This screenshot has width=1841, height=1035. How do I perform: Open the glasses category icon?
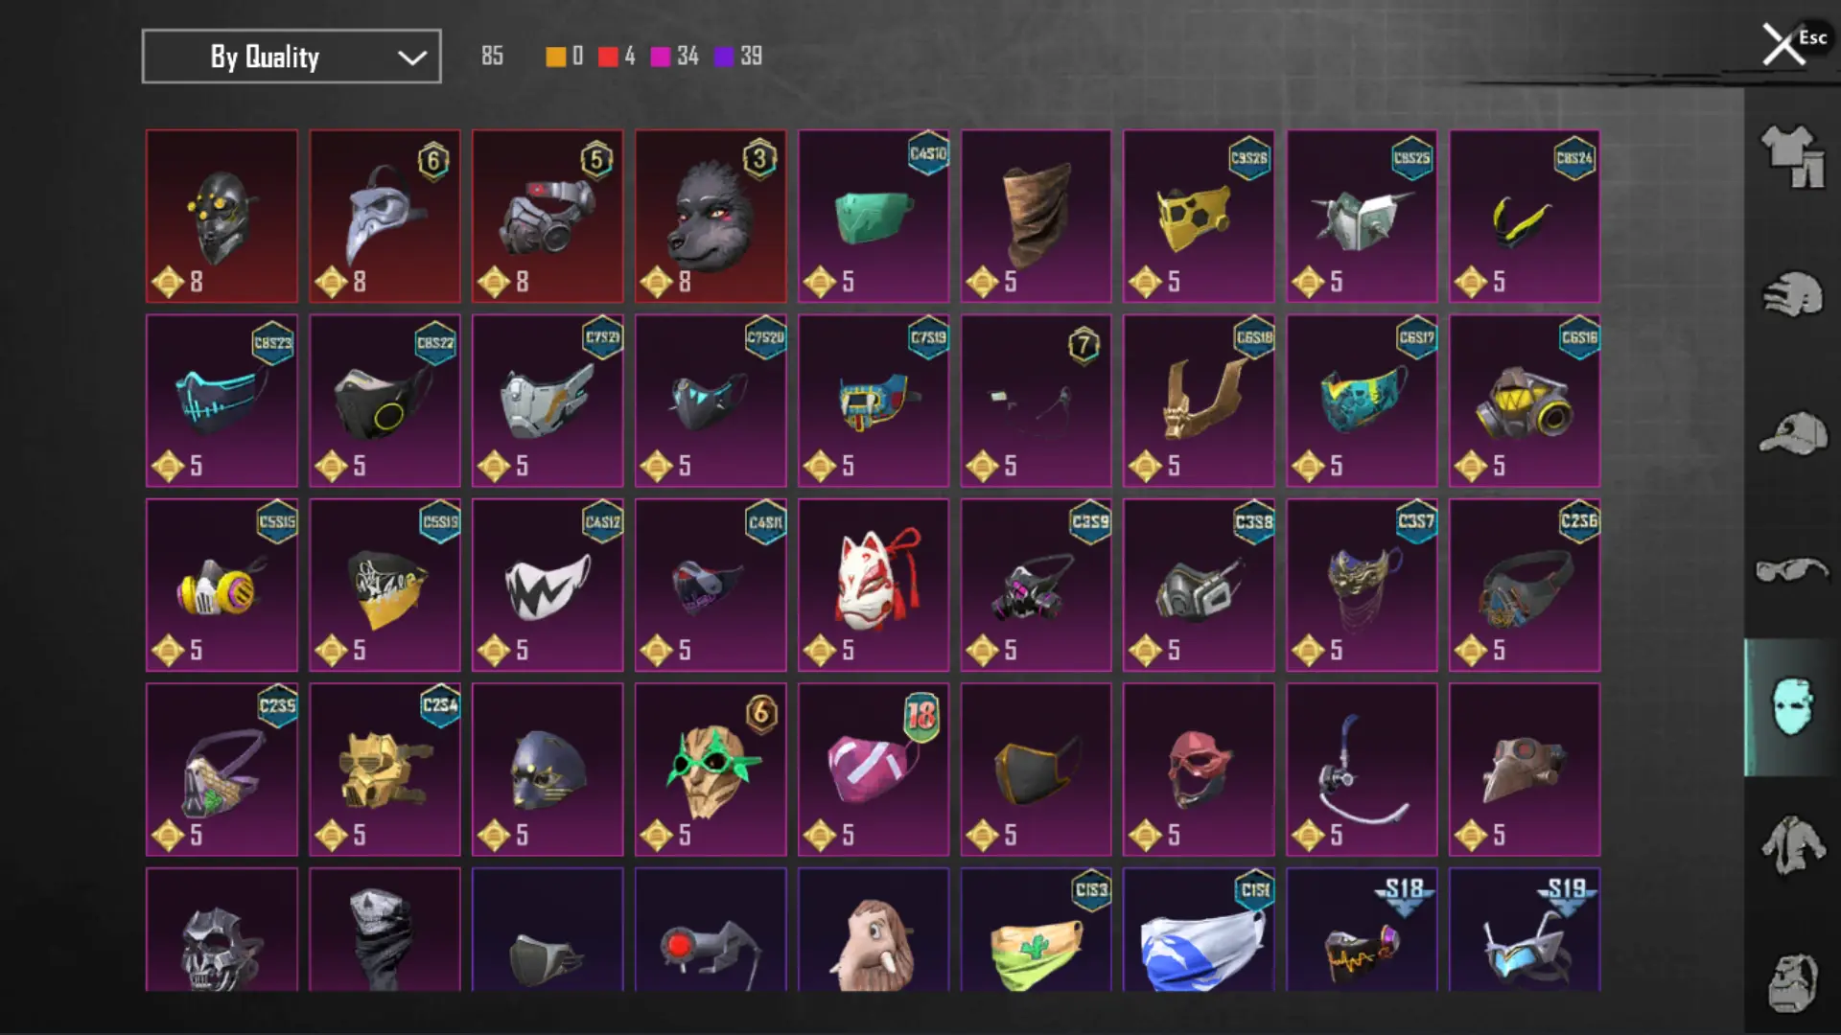tap(1792, 570)
